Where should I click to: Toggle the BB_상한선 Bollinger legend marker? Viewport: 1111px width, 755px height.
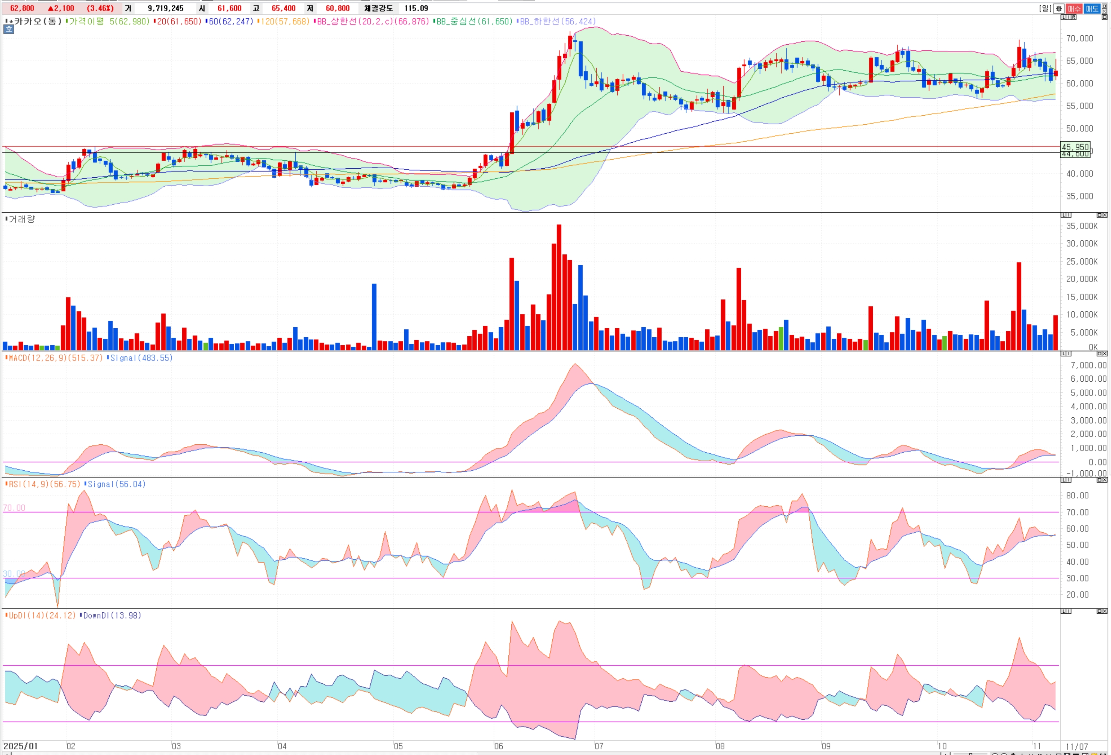(314, 21)
